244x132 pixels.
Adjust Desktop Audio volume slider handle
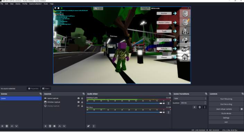[161, 103]
